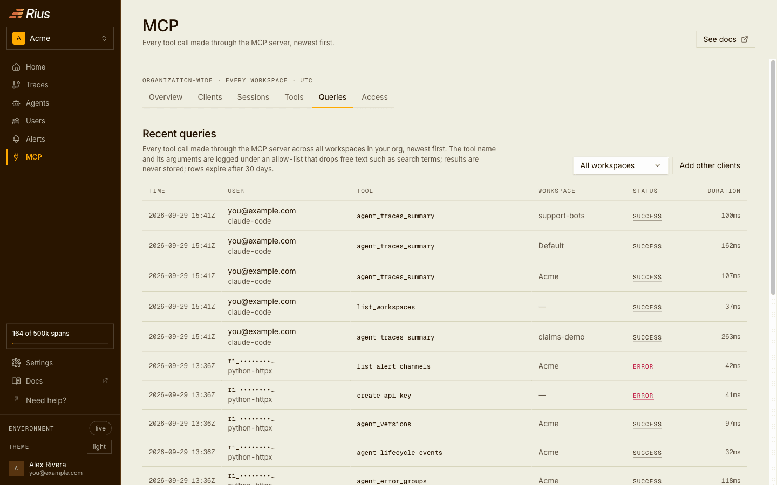Viewport: 777px width, 485px height.
Task: Click the page vertical scrollbar
Action: point(773,178)
